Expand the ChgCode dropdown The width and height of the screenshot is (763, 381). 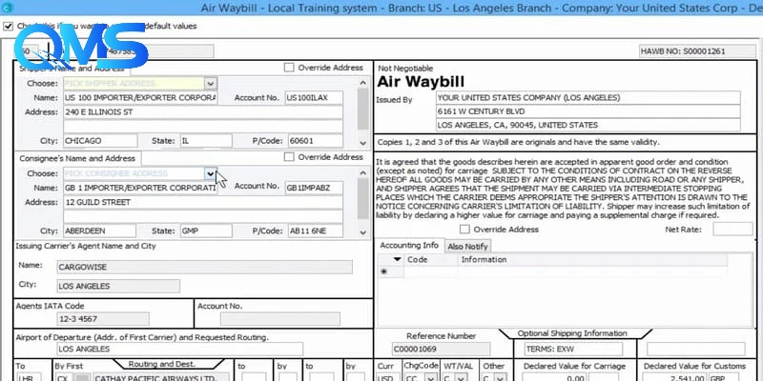(x=430, y=378)
